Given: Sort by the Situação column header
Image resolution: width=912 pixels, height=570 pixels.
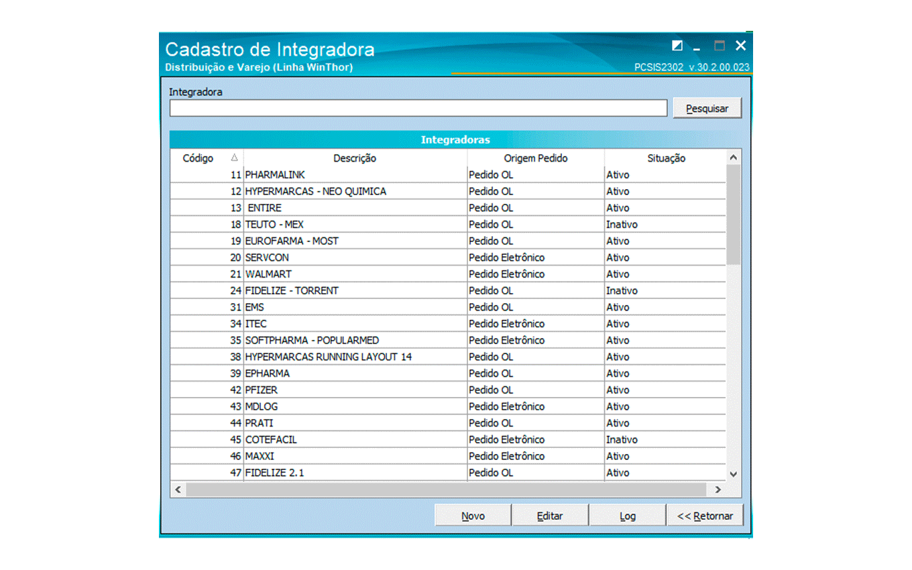Looking at the screenshot, I should (x=665, y=158).
